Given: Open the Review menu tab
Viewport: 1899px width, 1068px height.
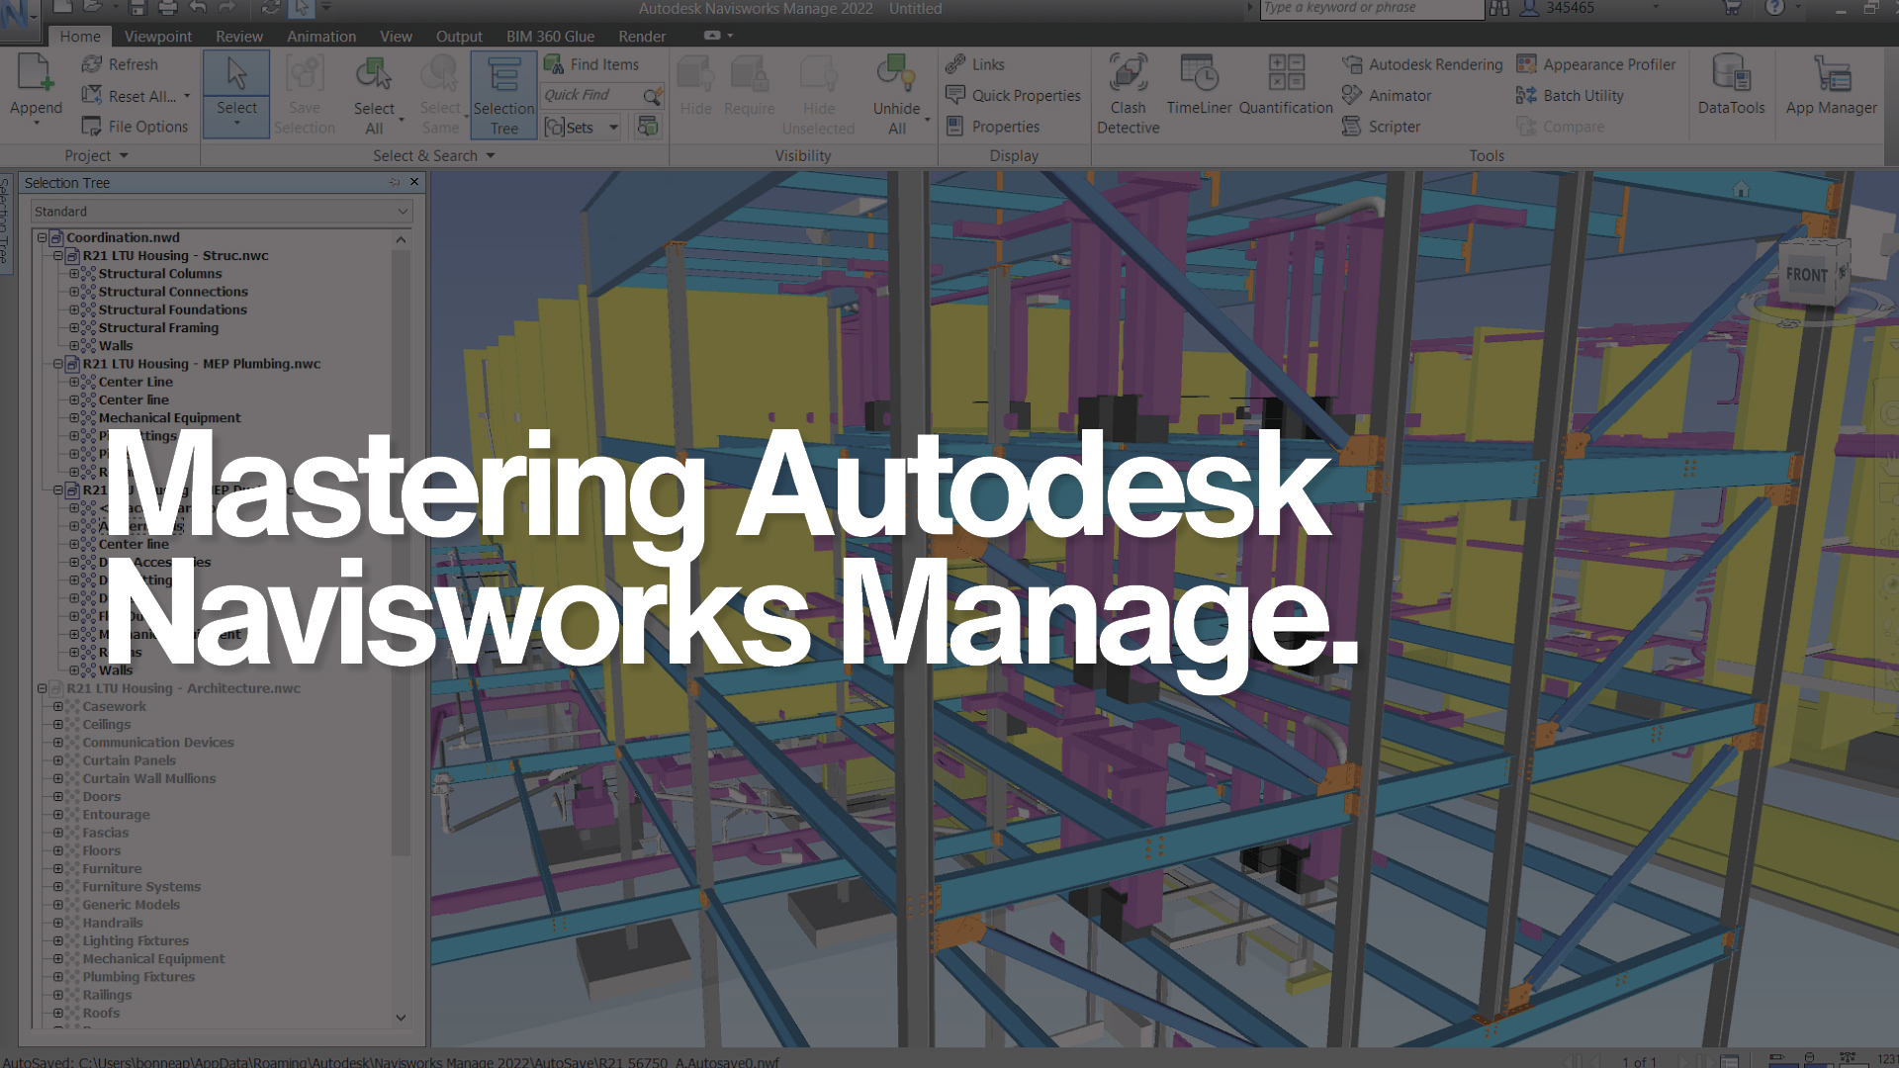Looking at the screenshot, I should point(238,36).
